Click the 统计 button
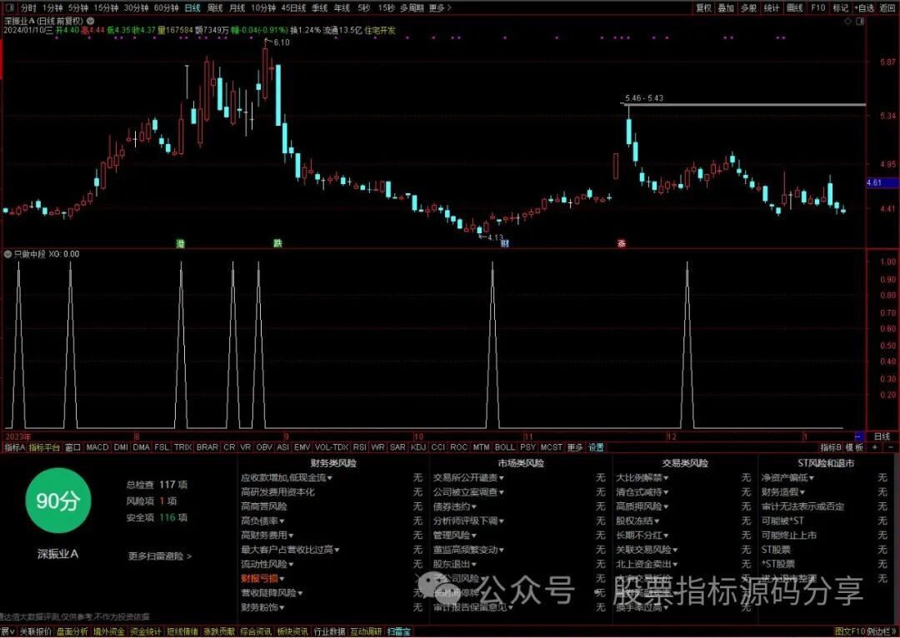The width and height of the screenshot is (900, 638). tap(772, 8)
